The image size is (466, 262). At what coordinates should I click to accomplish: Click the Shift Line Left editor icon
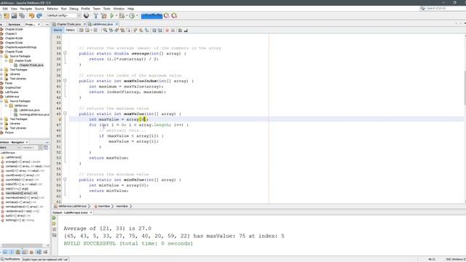(154, 30)
